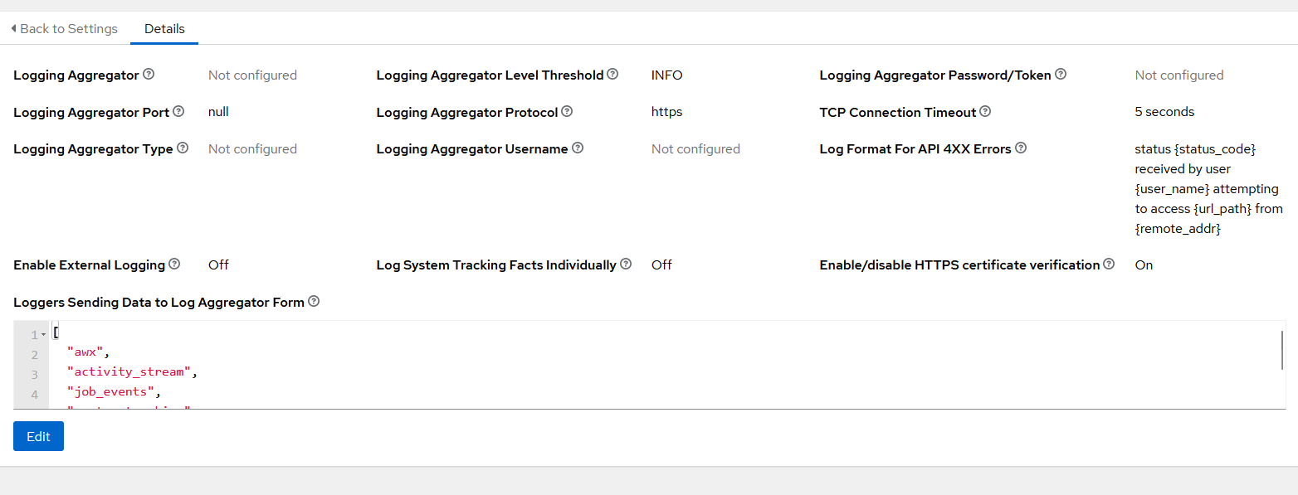This screenshot has width=1298, height=495.
Task: Click the "activity_stream" line in code editor
Action: (x=133, y=372)
